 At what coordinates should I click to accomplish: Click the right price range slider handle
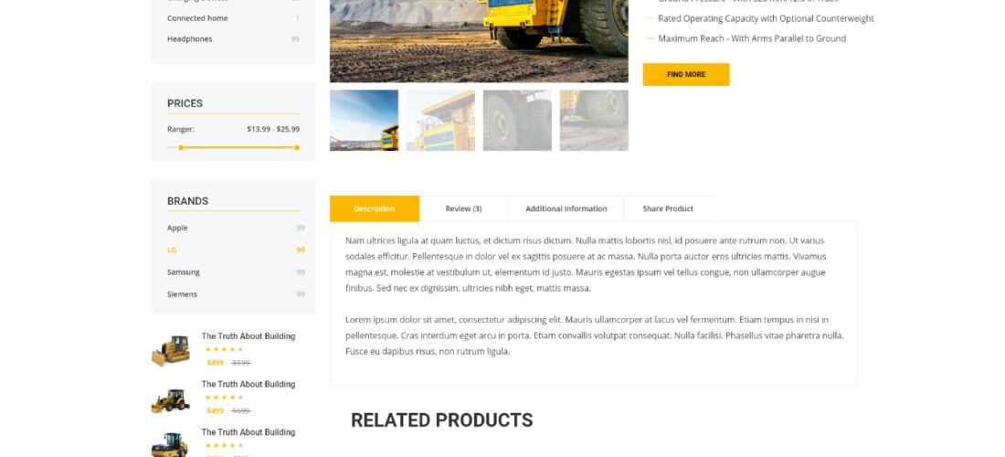(x=297, y=147)
